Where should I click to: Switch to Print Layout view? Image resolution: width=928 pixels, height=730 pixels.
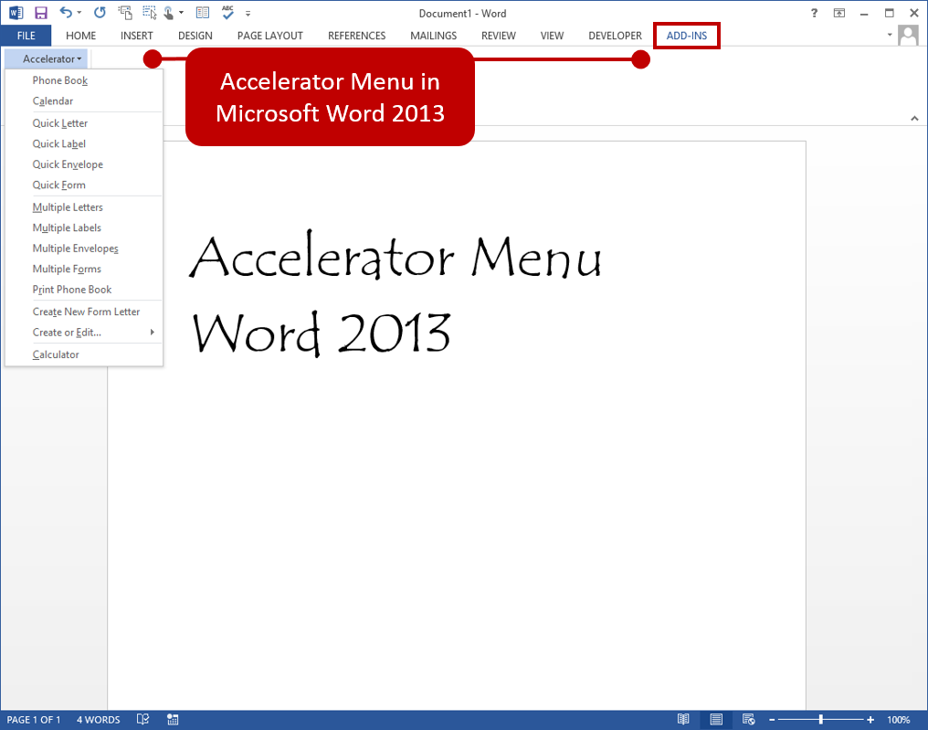click(716, 719)
